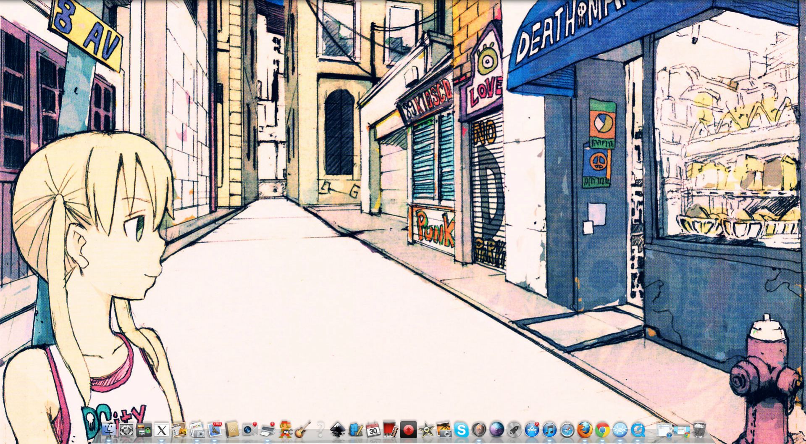Launch iMovie star icon
The width and height of the screenshot is (806, 444).
tap(426, 430)
